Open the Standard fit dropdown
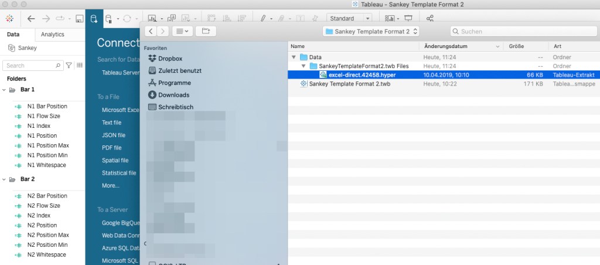 tap(349, 18)
